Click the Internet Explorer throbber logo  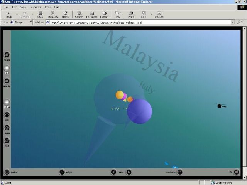tap(242, 7)
